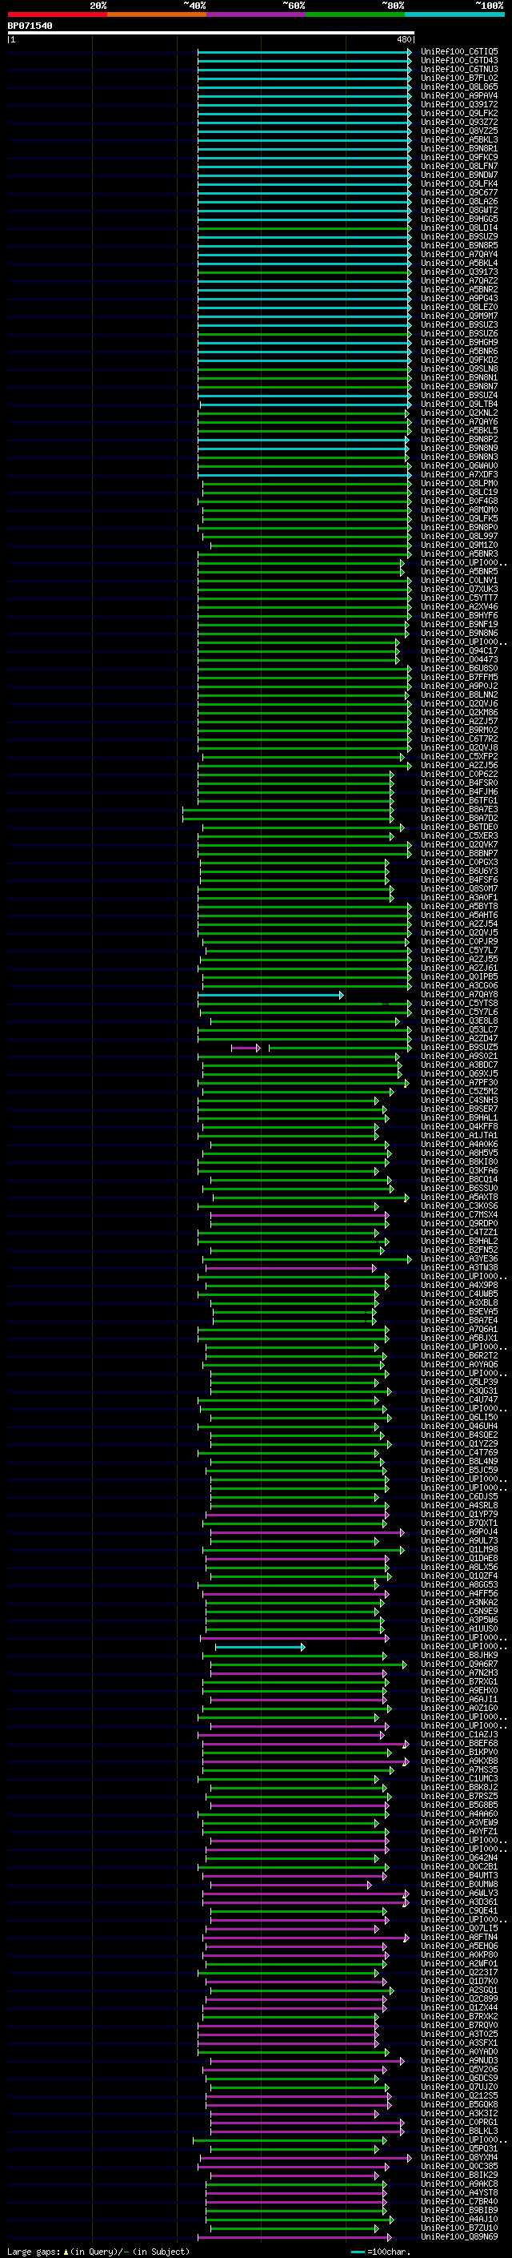This screenshot has width=512, height=2258.
Task: Click the label UniRef100_B8BNP7
Action: click(x=459, y=853)
